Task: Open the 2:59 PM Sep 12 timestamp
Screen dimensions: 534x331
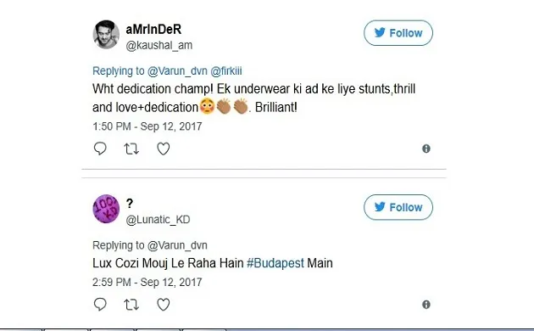Action: click(x=147, y=283)
